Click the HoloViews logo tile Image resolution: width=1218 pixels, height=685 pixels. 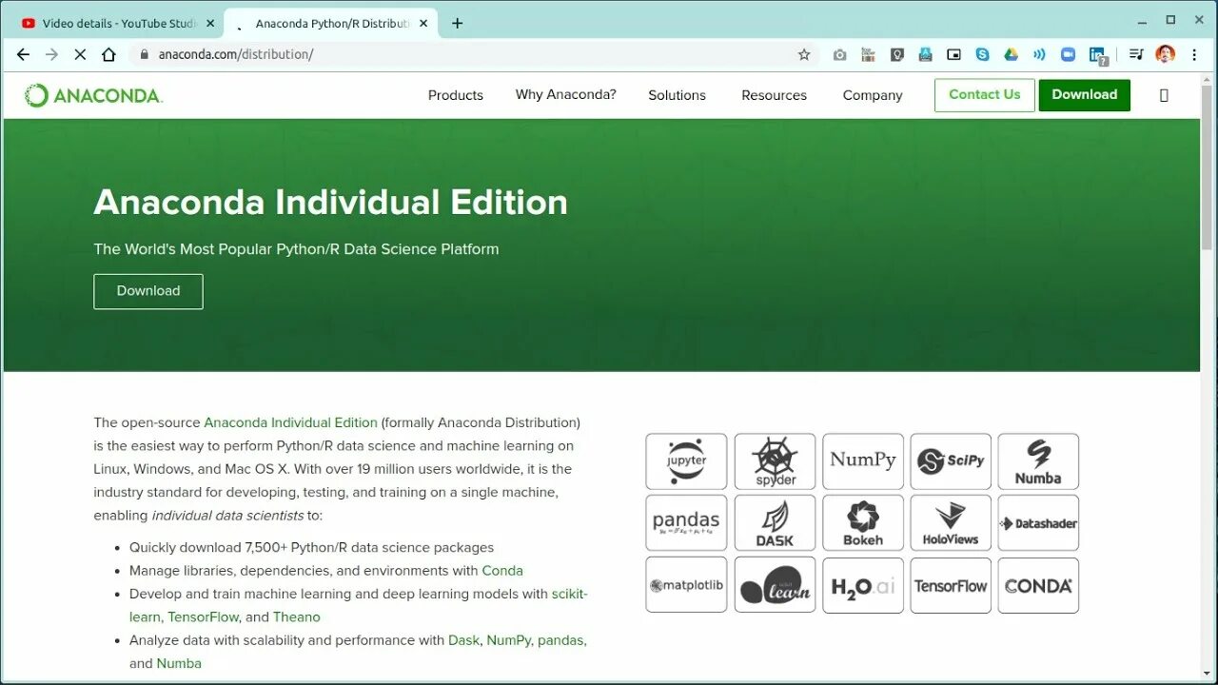pos(951,522)
